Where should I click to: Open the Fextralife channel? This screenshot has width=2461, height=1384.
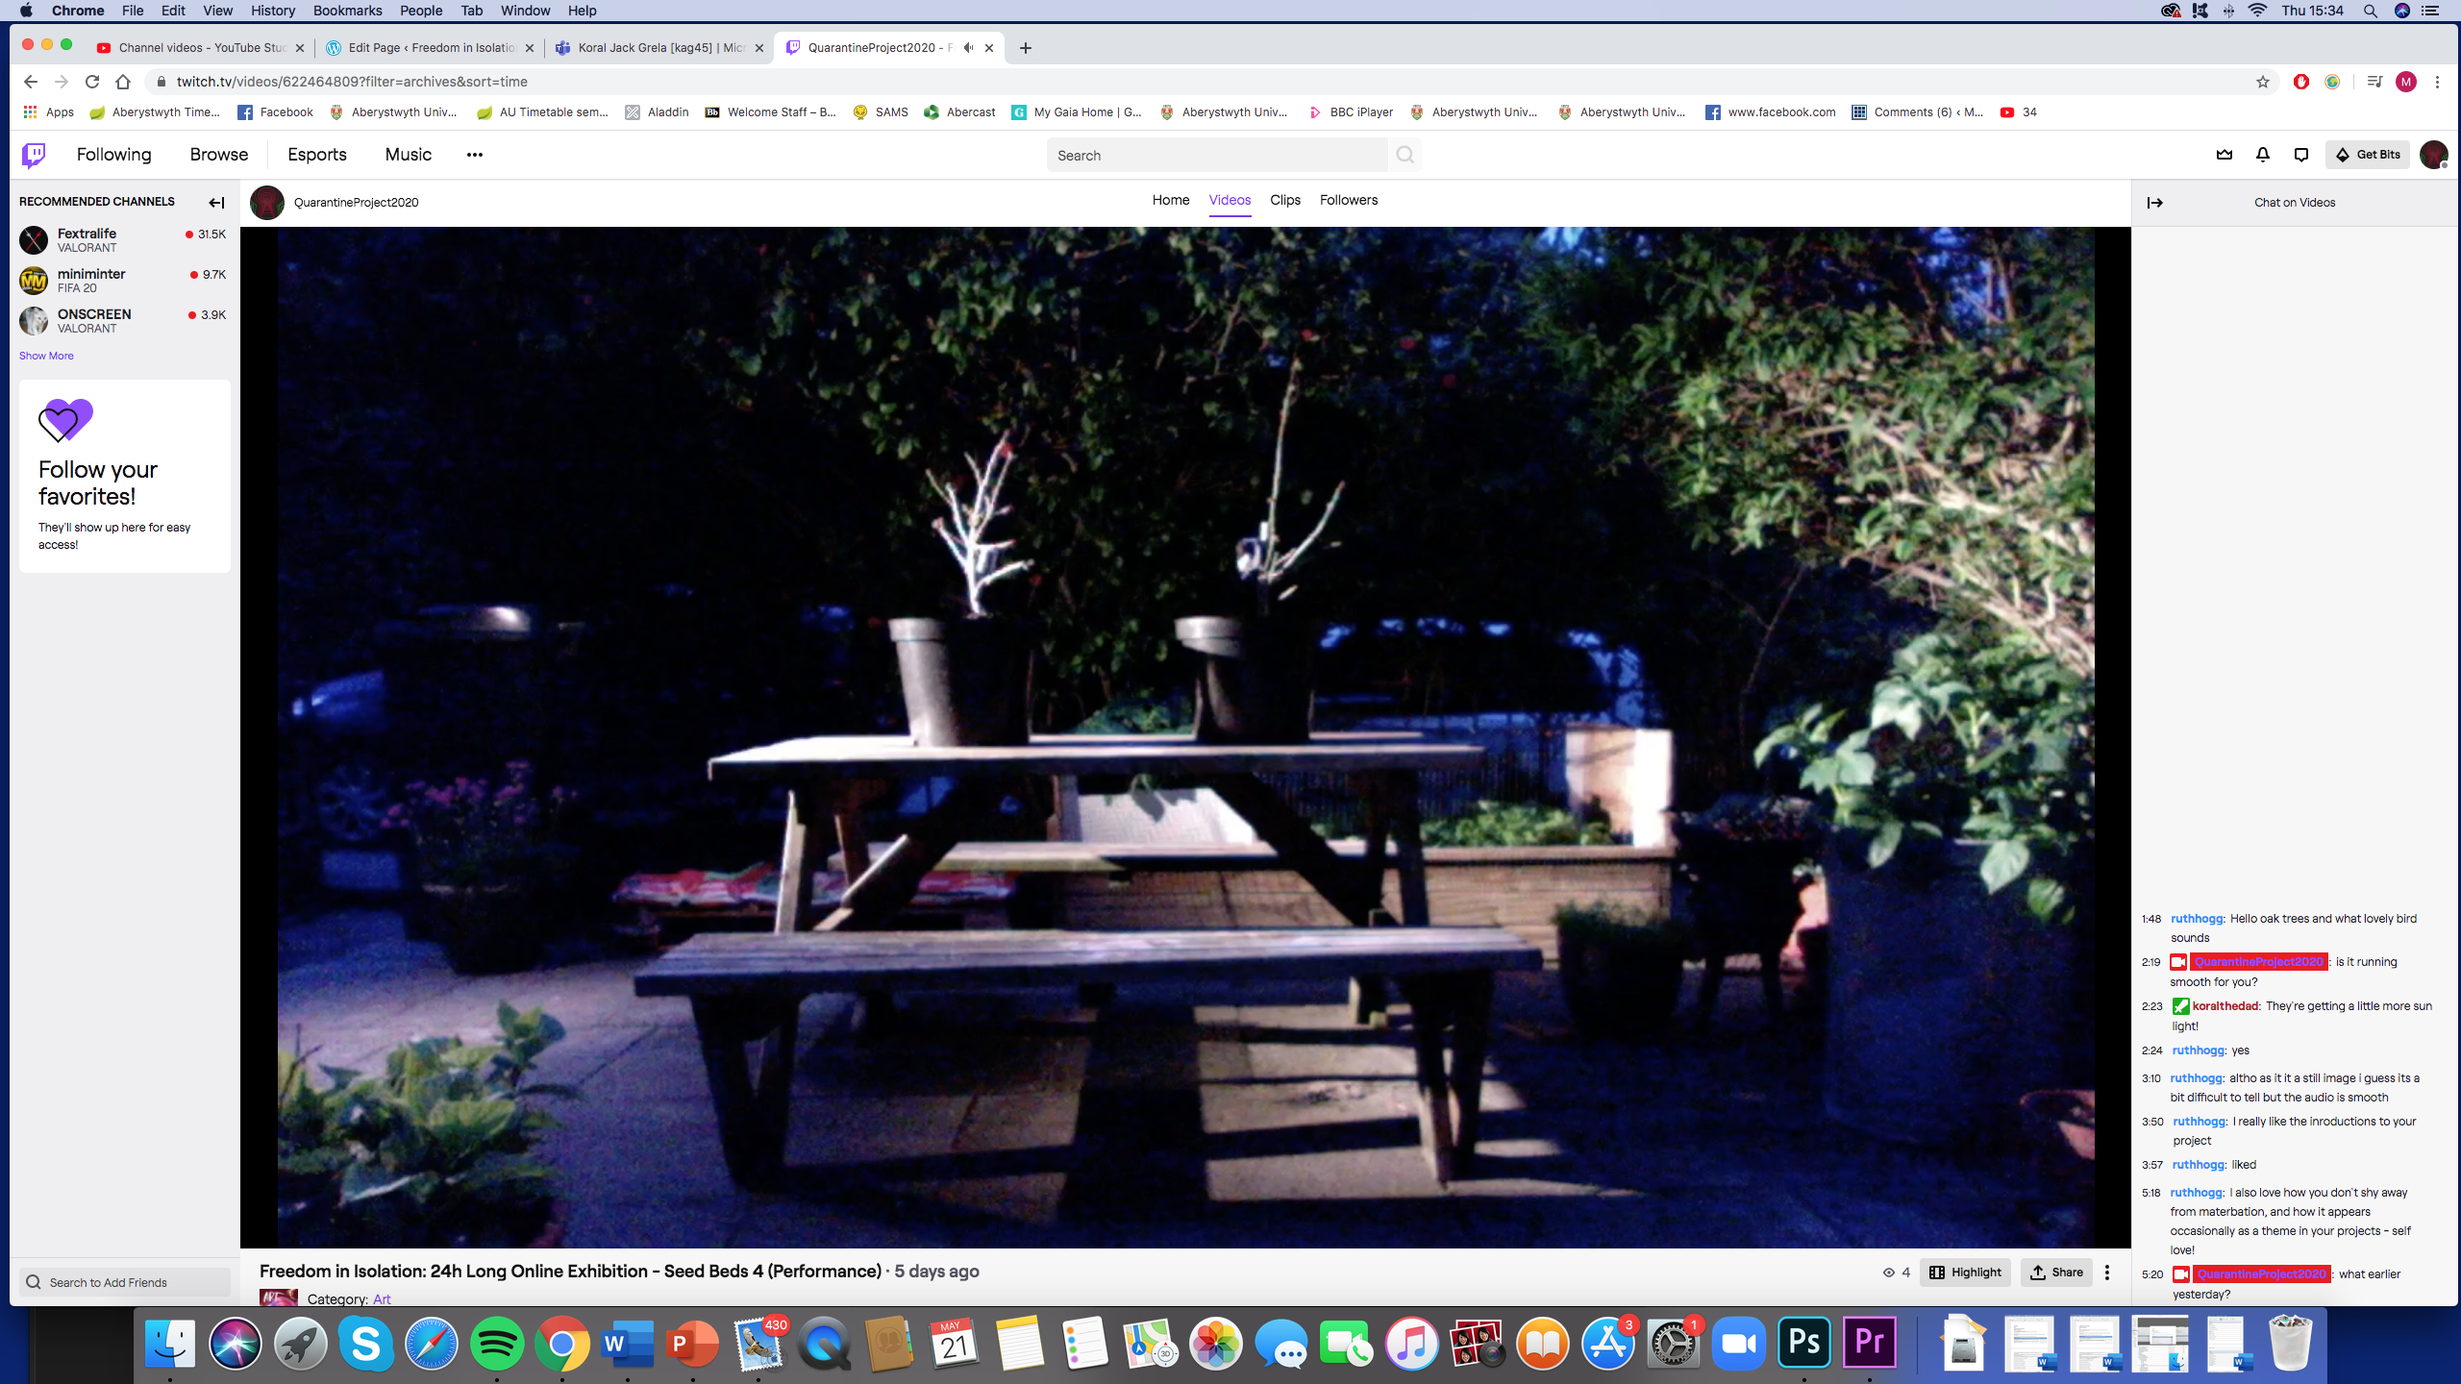(x=123, y=240)
